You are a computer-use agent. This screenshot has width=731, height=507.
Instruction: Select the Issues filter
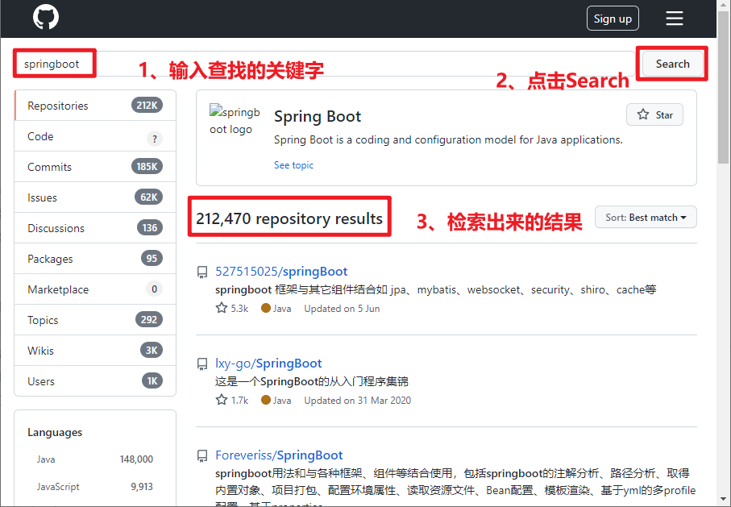[95, 197]
